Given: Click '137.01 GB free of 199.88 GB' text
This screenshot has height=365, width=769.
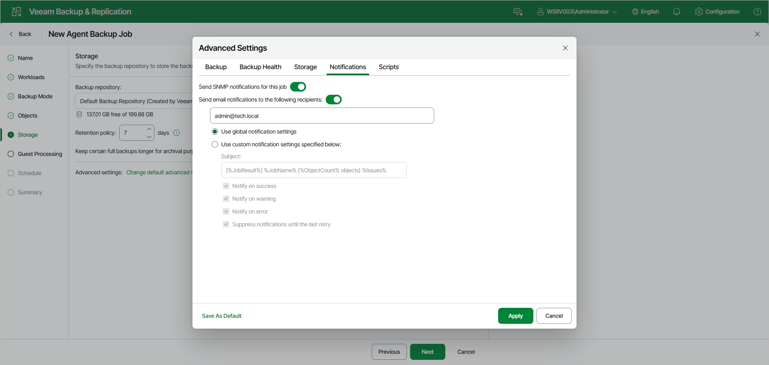Looking at the screenshot, I should click(x=120, y=114).
